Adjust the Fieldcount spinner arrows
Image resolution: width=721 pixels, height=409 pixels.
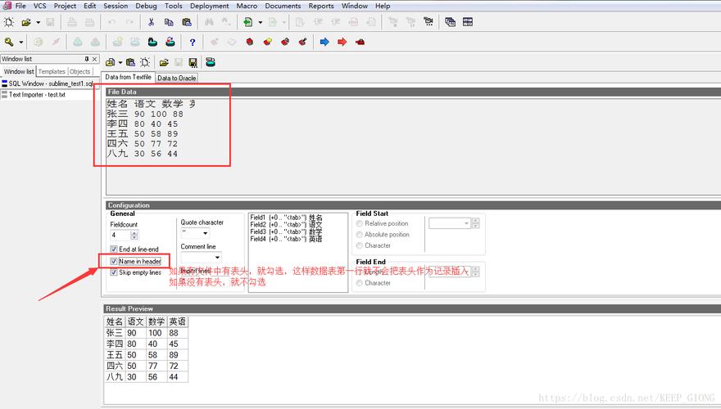click(x=134, y=235)
